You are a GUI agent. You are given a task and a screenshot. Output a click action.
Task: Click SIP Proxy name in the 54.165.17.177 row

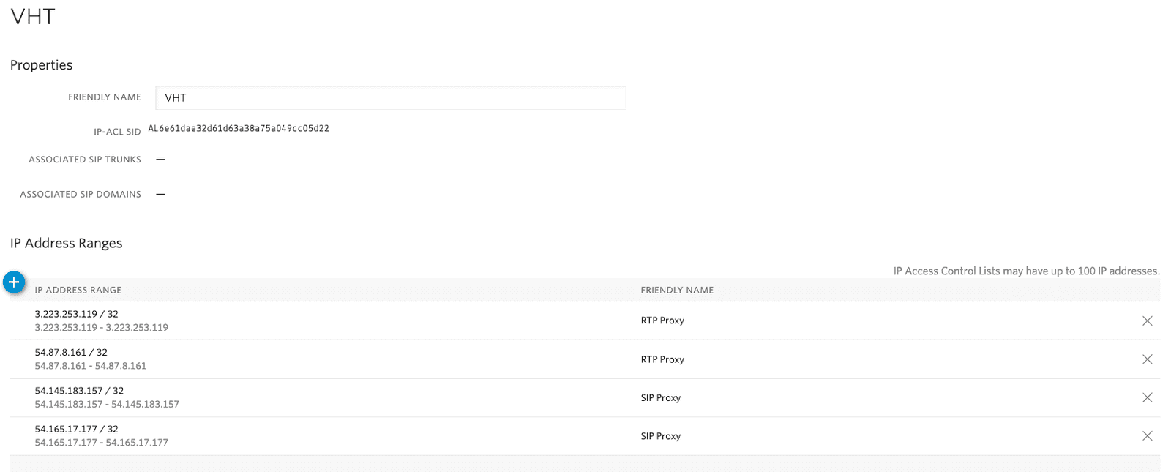[x=661, y=436]
